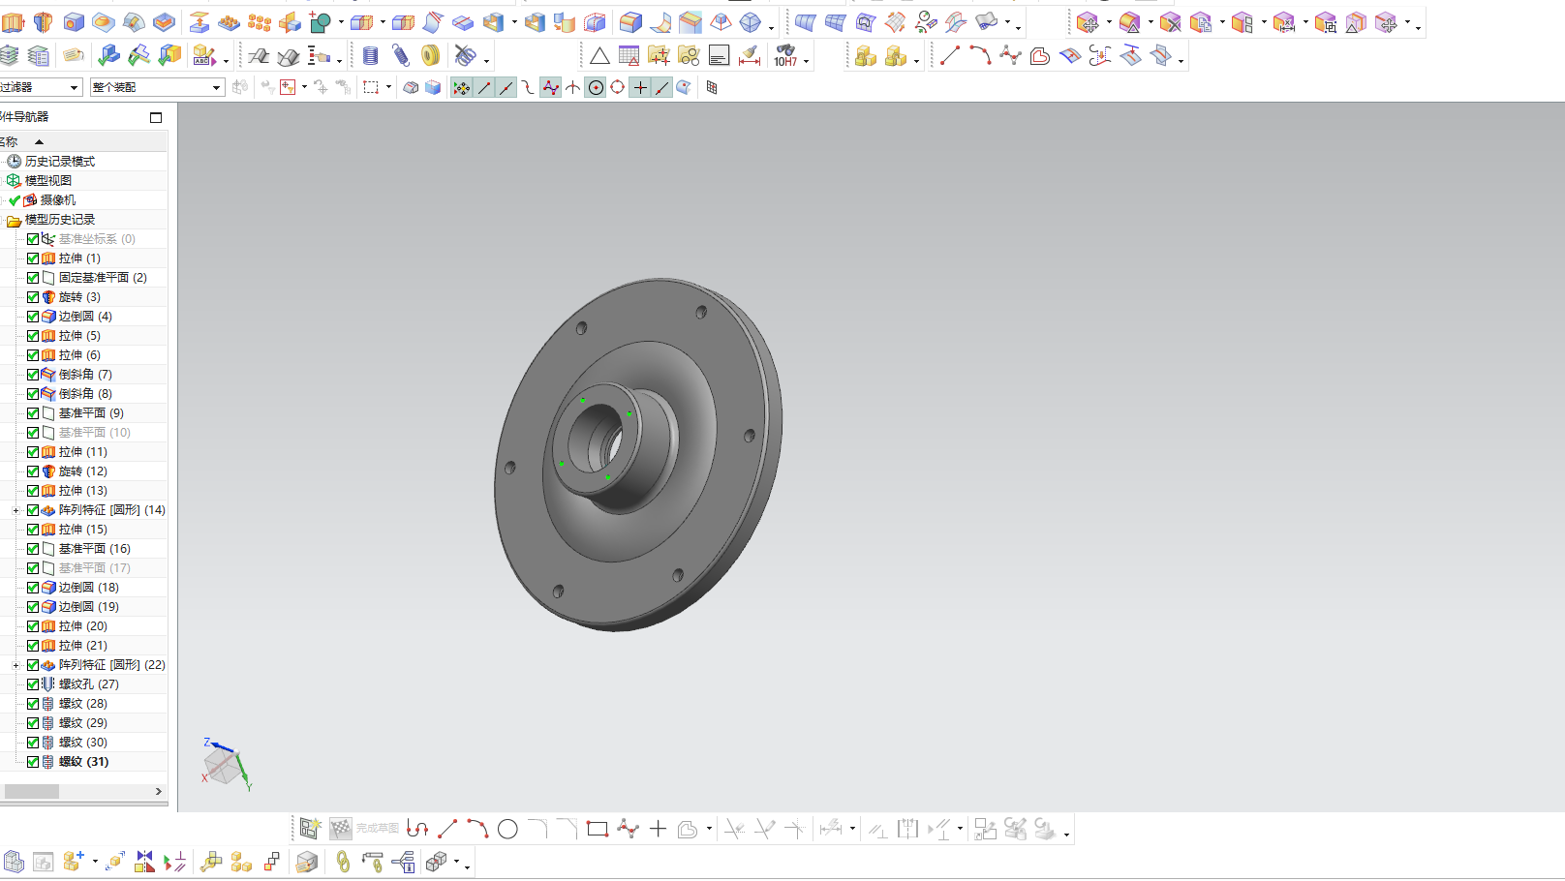Toggle the 螺纹孔 (27) feature checkbox
1565x881 pixels.
33,684
